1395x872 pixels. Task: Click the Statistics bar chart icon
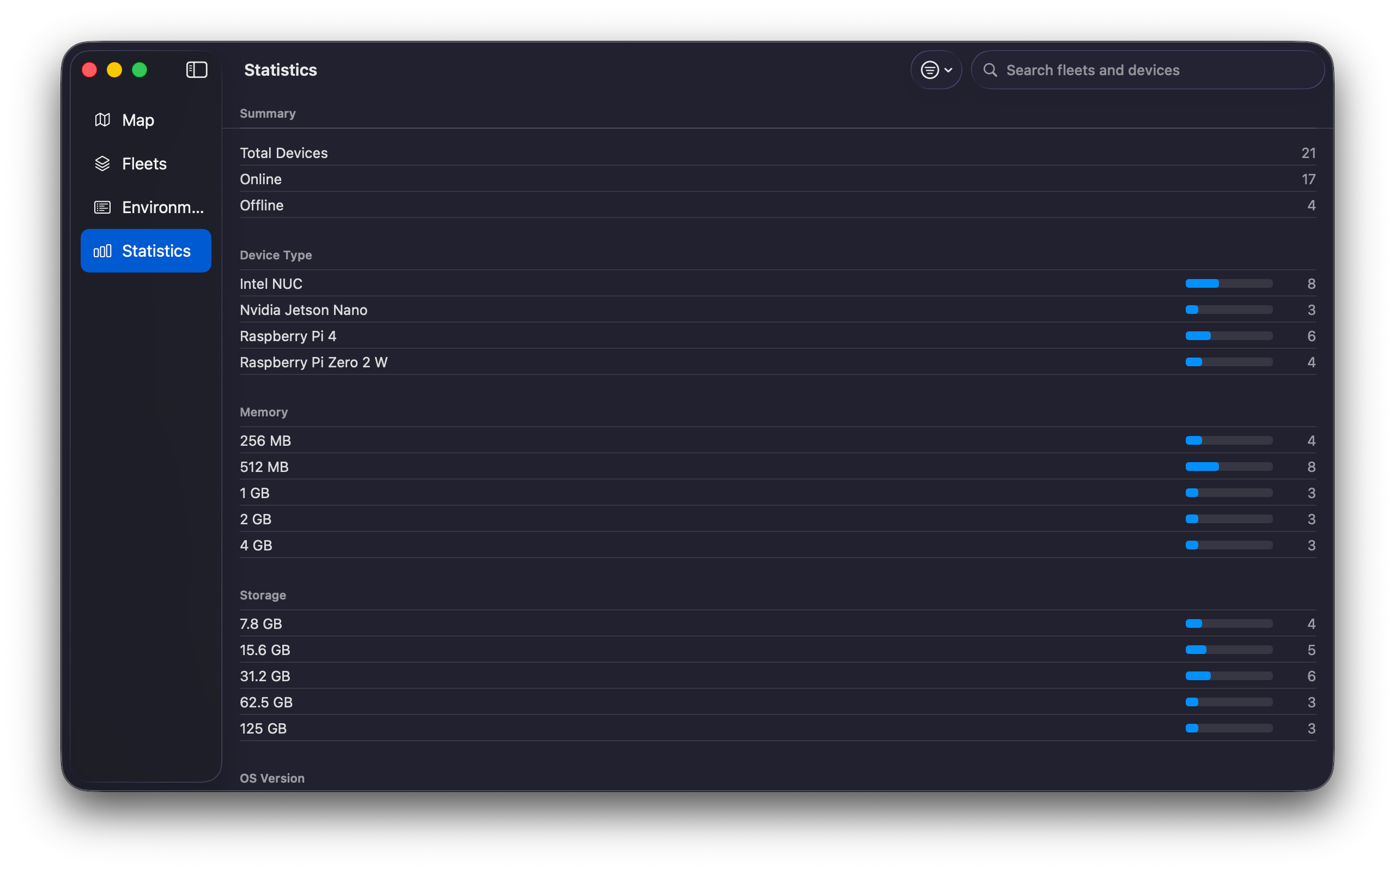click(x=102, y=251)
